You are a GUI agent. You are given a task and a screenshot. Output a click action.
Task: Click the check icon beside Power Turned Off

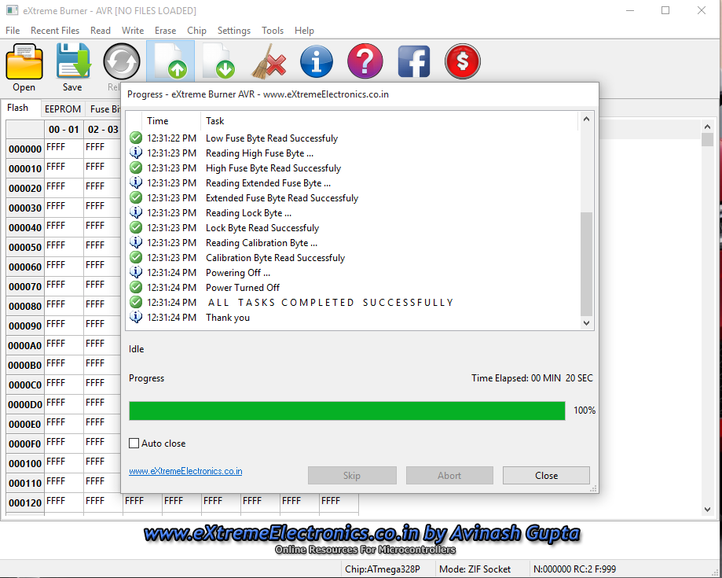pyautogui.click(x=136, y=287)
